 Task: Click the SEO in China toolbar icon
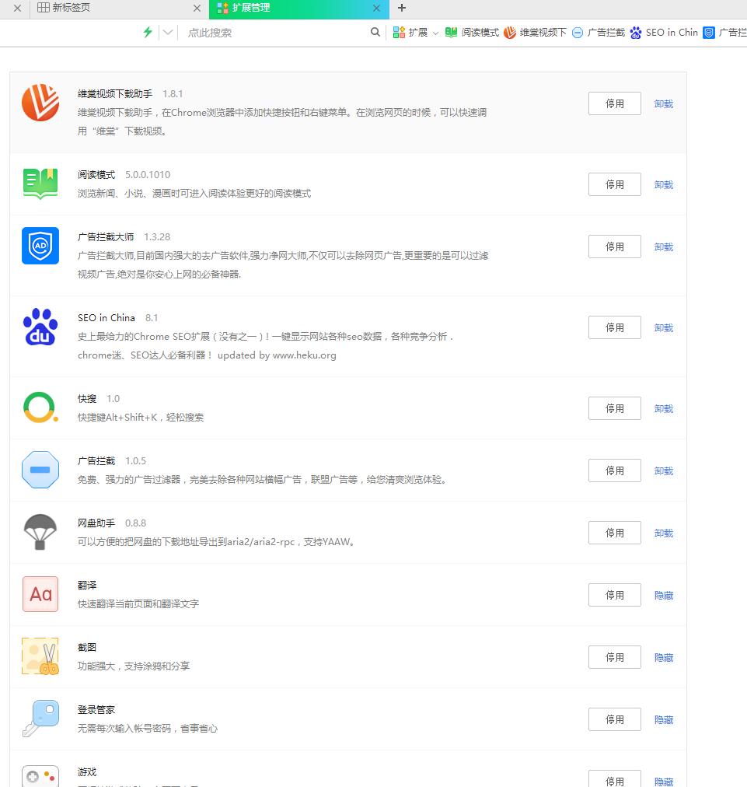click(635, 33)
